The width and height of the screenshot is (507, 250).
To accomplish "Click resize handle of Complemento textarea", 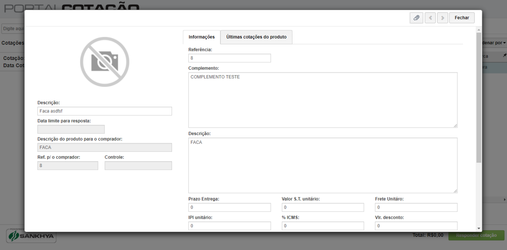I will tap(455, 125).
